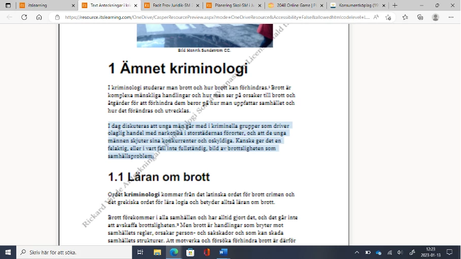The width and height of the screenshot is (461, 259).
Task: Open a new browser tab
Action: coord(395,5)
